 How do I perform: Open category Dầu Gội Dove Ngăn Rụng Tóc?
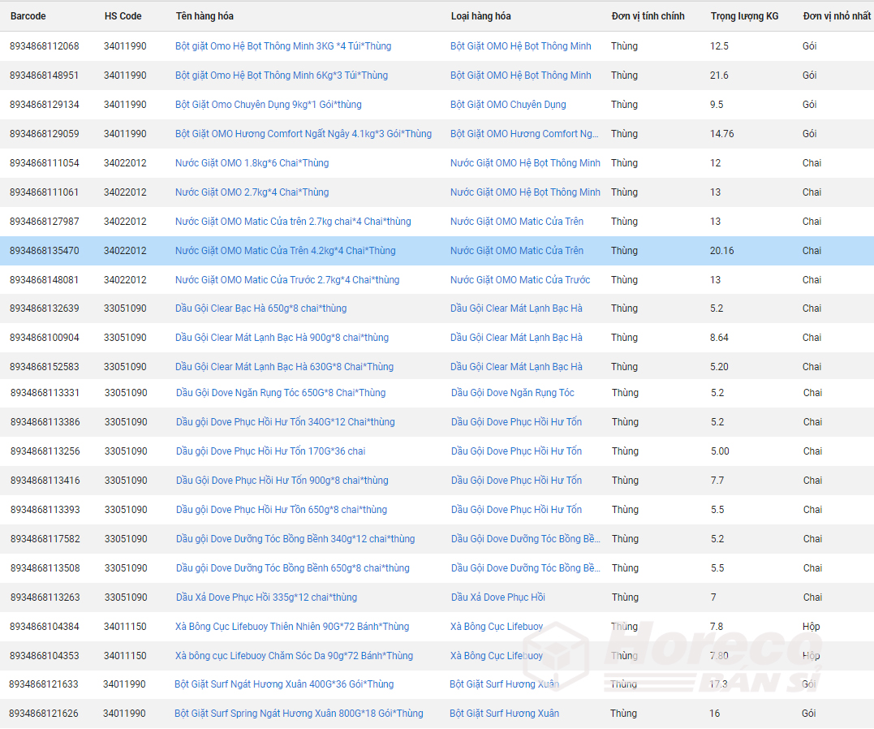513,393
